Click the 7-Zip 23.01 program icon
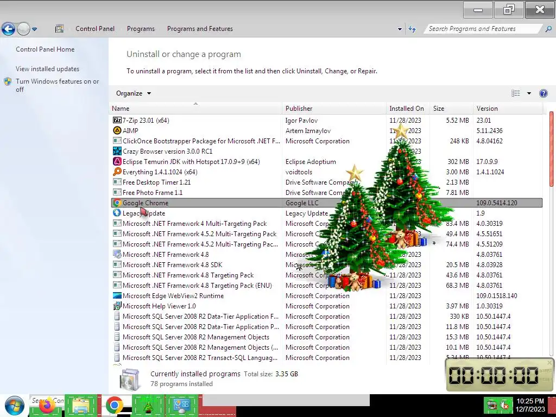 click(117, 120)
